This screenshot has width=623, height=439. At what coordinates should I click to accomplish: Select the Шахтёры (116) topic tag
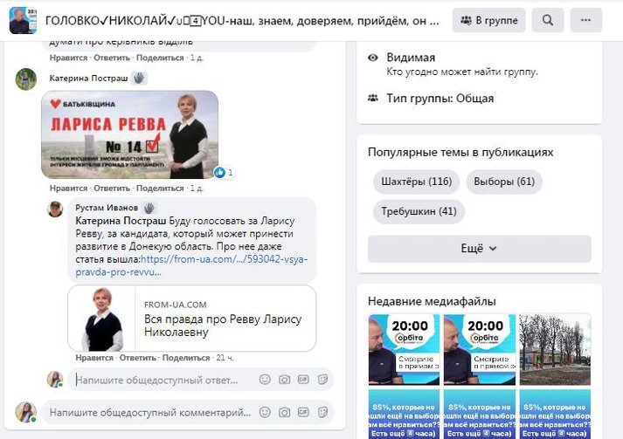tap(417, 182)
